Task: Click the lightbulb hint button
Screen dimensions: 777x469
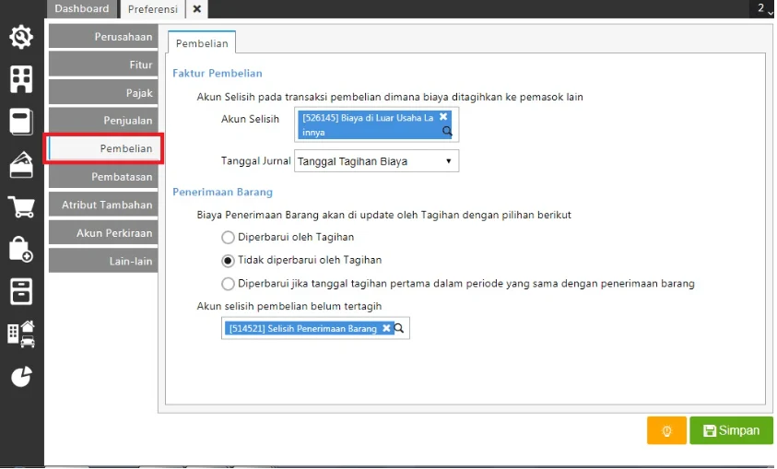Action: [665, 430]
